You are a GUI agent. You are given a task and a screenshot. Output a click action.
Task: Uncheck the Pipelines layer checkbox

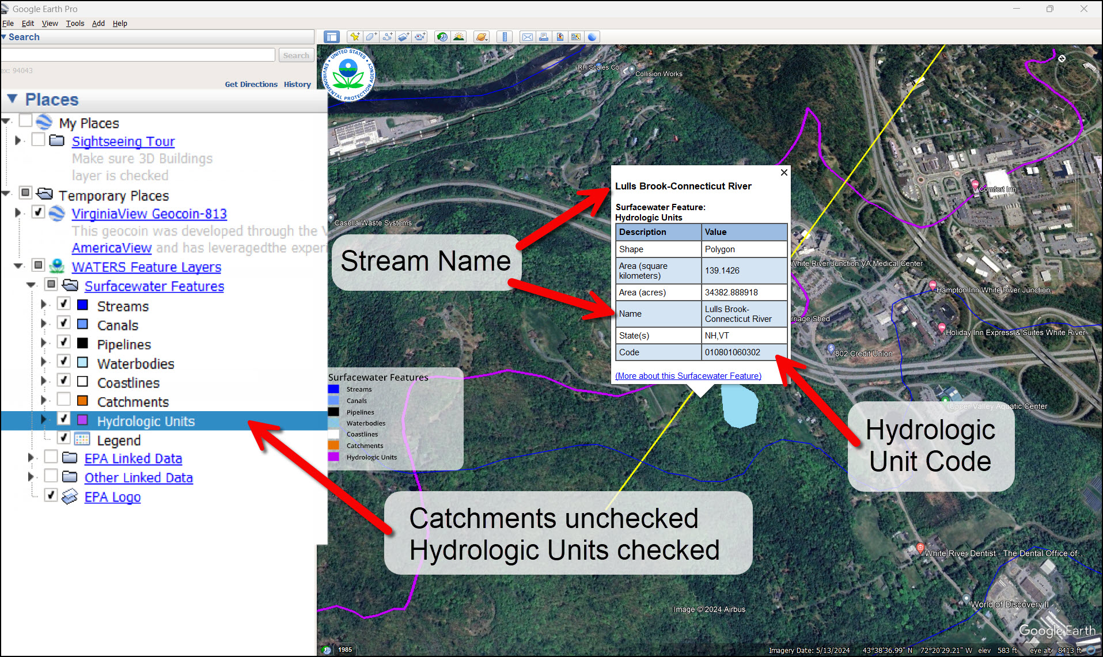click(x=64, y=342)
